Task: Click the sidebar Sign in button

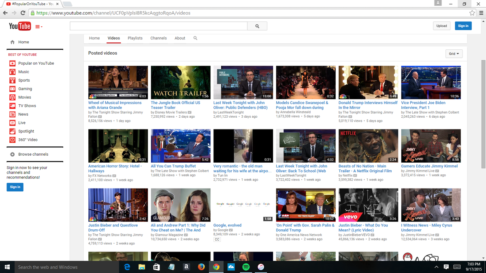Action: coord(15,187)
